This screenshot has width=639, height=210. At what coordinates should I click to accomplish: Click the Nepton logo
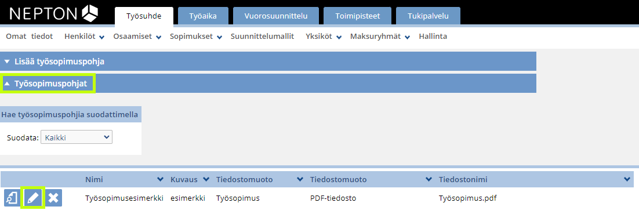(54, 13)
